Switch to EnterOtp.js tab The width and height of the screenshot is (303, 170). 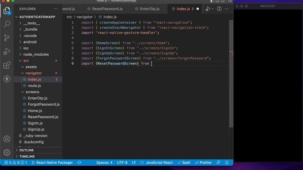pos(147,9)
